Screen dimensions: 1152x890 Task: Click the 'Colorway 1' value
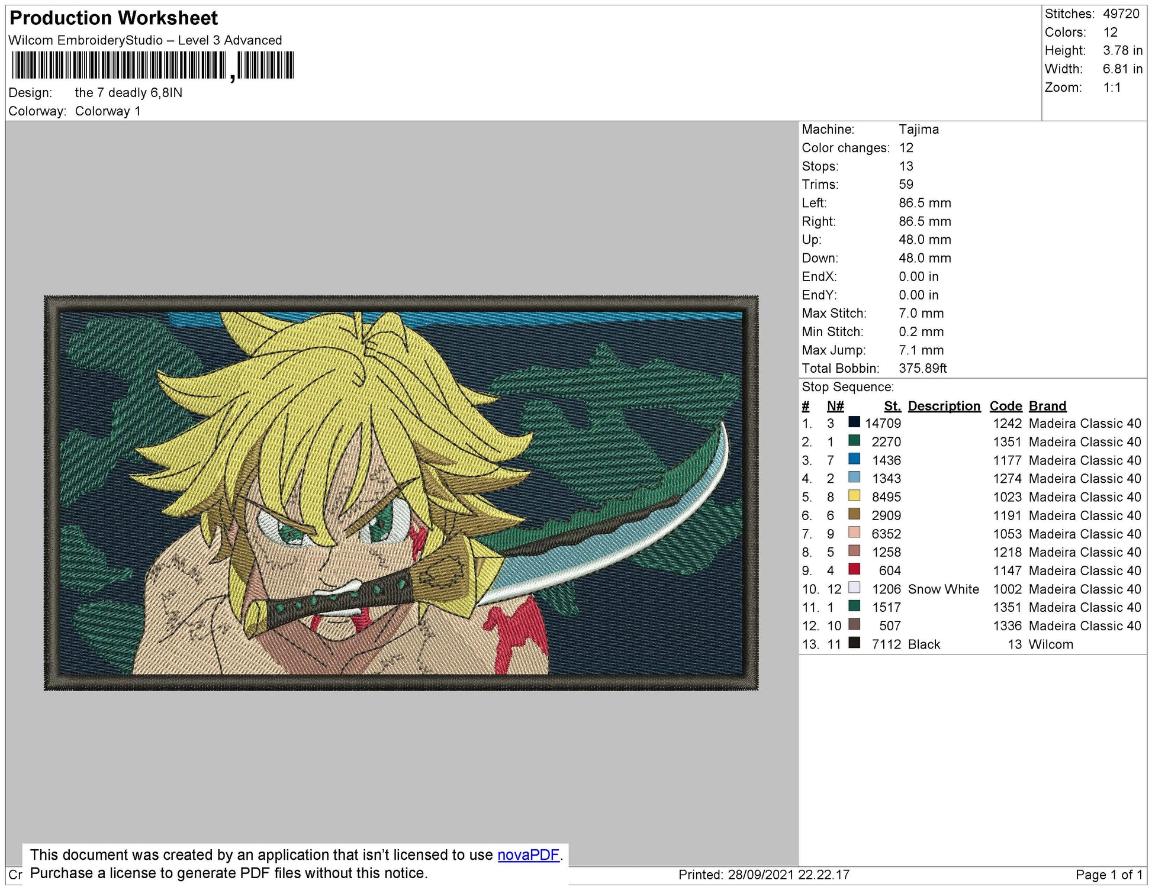(x=108, y=111)
